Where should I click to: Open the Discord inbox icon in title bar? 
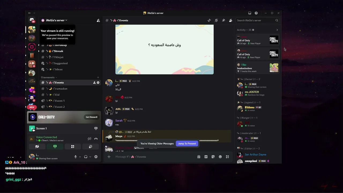click(x=250, y=13)
